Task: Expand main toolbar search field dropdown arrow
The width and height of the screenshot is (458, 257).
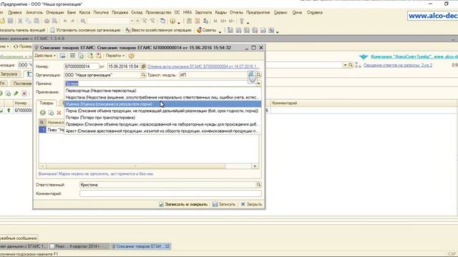Action: pyautogui.click(x=132, y=21)
